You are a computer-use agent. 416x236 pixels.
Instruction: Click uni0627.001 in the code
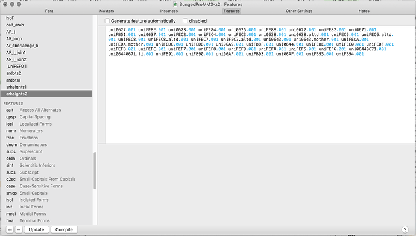coord(122,29)
